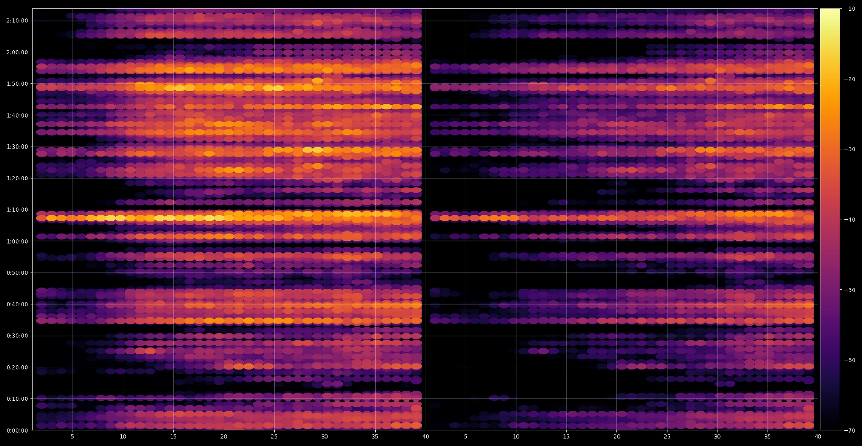Screen dimensions: 862x446
Task: Click x-axis label 5 under the right heatmap
Action: 466,437
